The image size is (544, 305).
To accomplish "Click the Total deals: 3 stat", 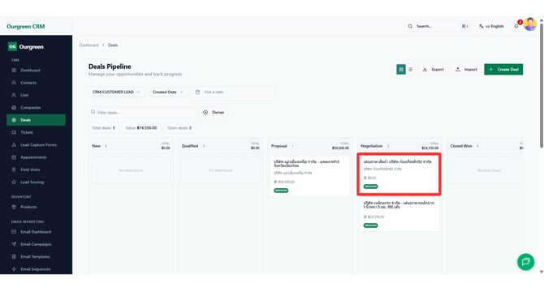I will pos(103,128).
